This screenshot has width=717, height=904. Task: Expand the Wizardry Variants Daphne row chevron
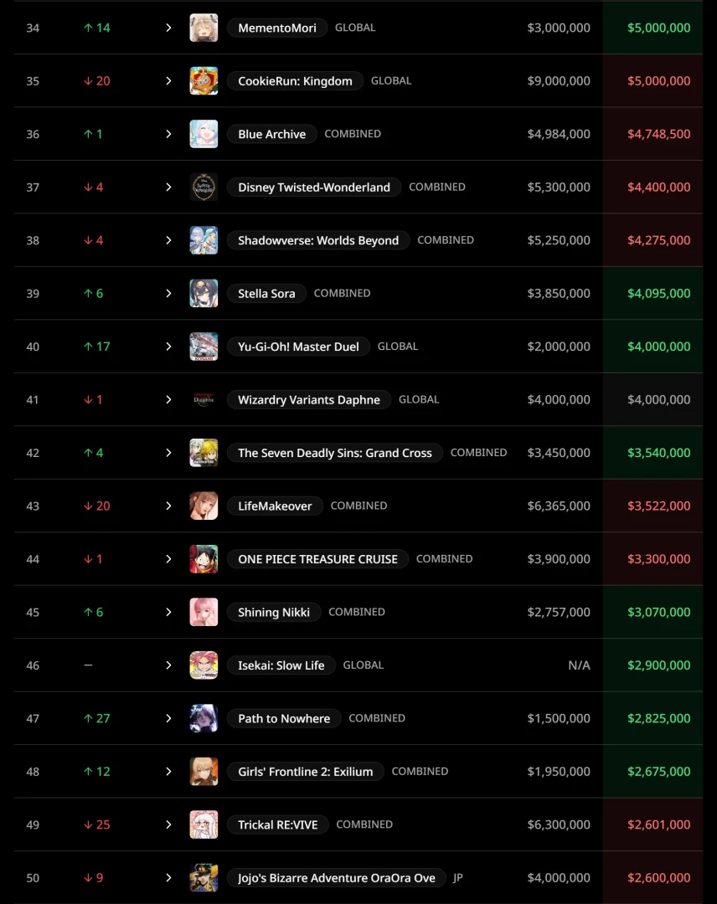tap(168, 400)
